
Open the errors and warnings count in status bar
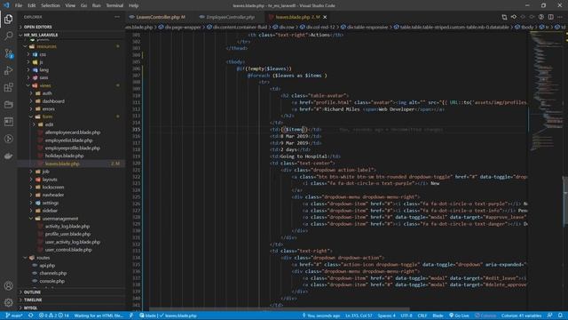[53, 316]
